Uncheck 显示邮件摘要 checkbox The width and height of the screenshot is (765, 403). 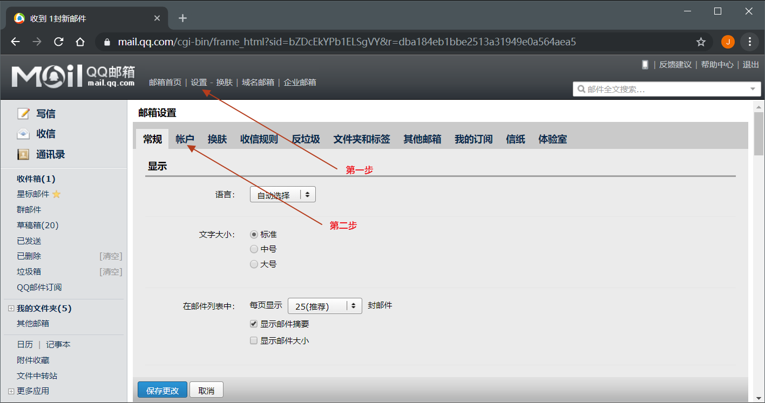254,324
